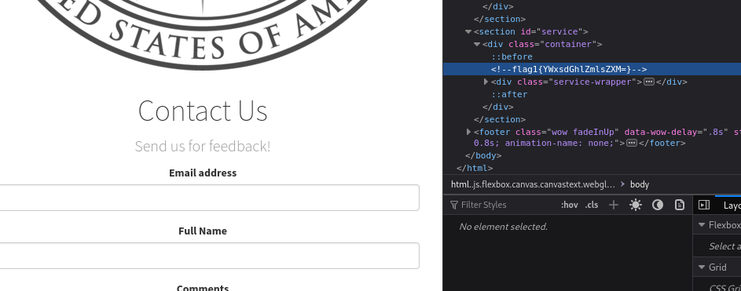
Task: Collapse the Flexbox layout section
Action: click(702, 225)
